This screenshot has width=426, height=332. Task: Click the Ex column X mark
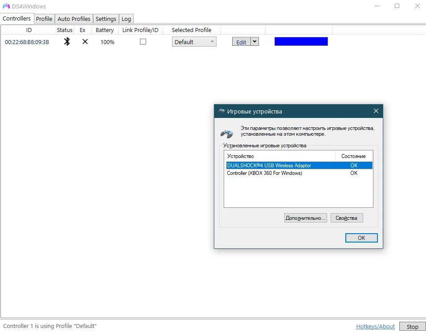click(x=85, y=41)
